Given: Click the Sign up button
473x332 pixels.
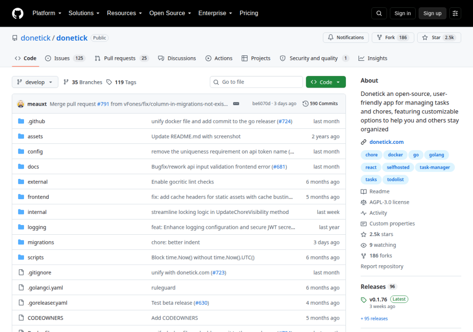Looking at the screenshot, I should 432,13.
